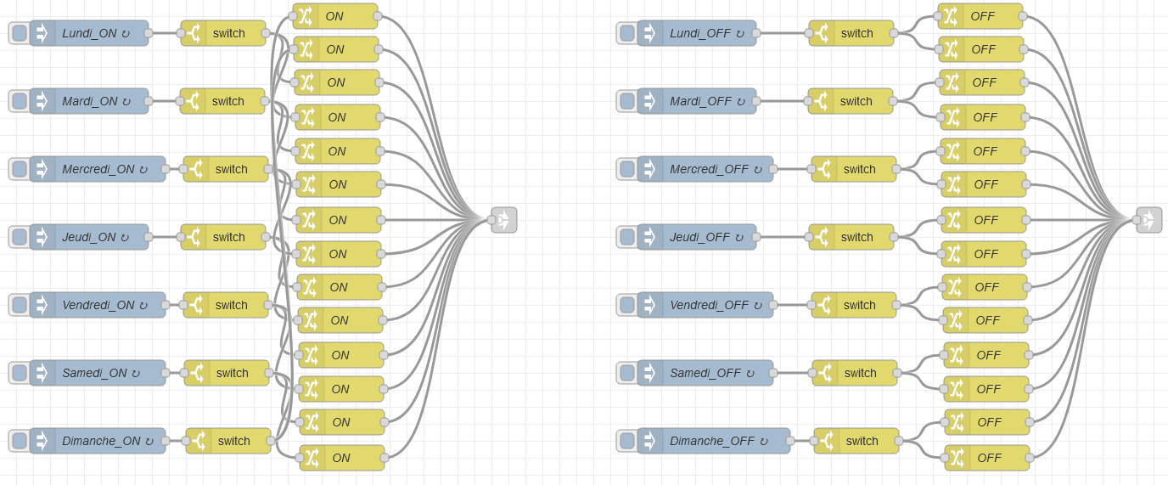Click the inject arrow icon on Vendredi_OFF

coord(650,305)
